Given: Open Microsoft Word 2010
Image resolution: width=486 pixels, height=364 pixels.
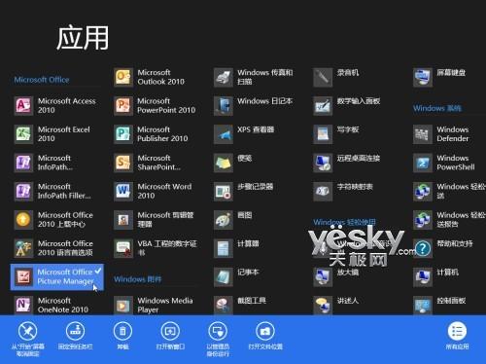Looking at the screenshot, I should 155,191.
